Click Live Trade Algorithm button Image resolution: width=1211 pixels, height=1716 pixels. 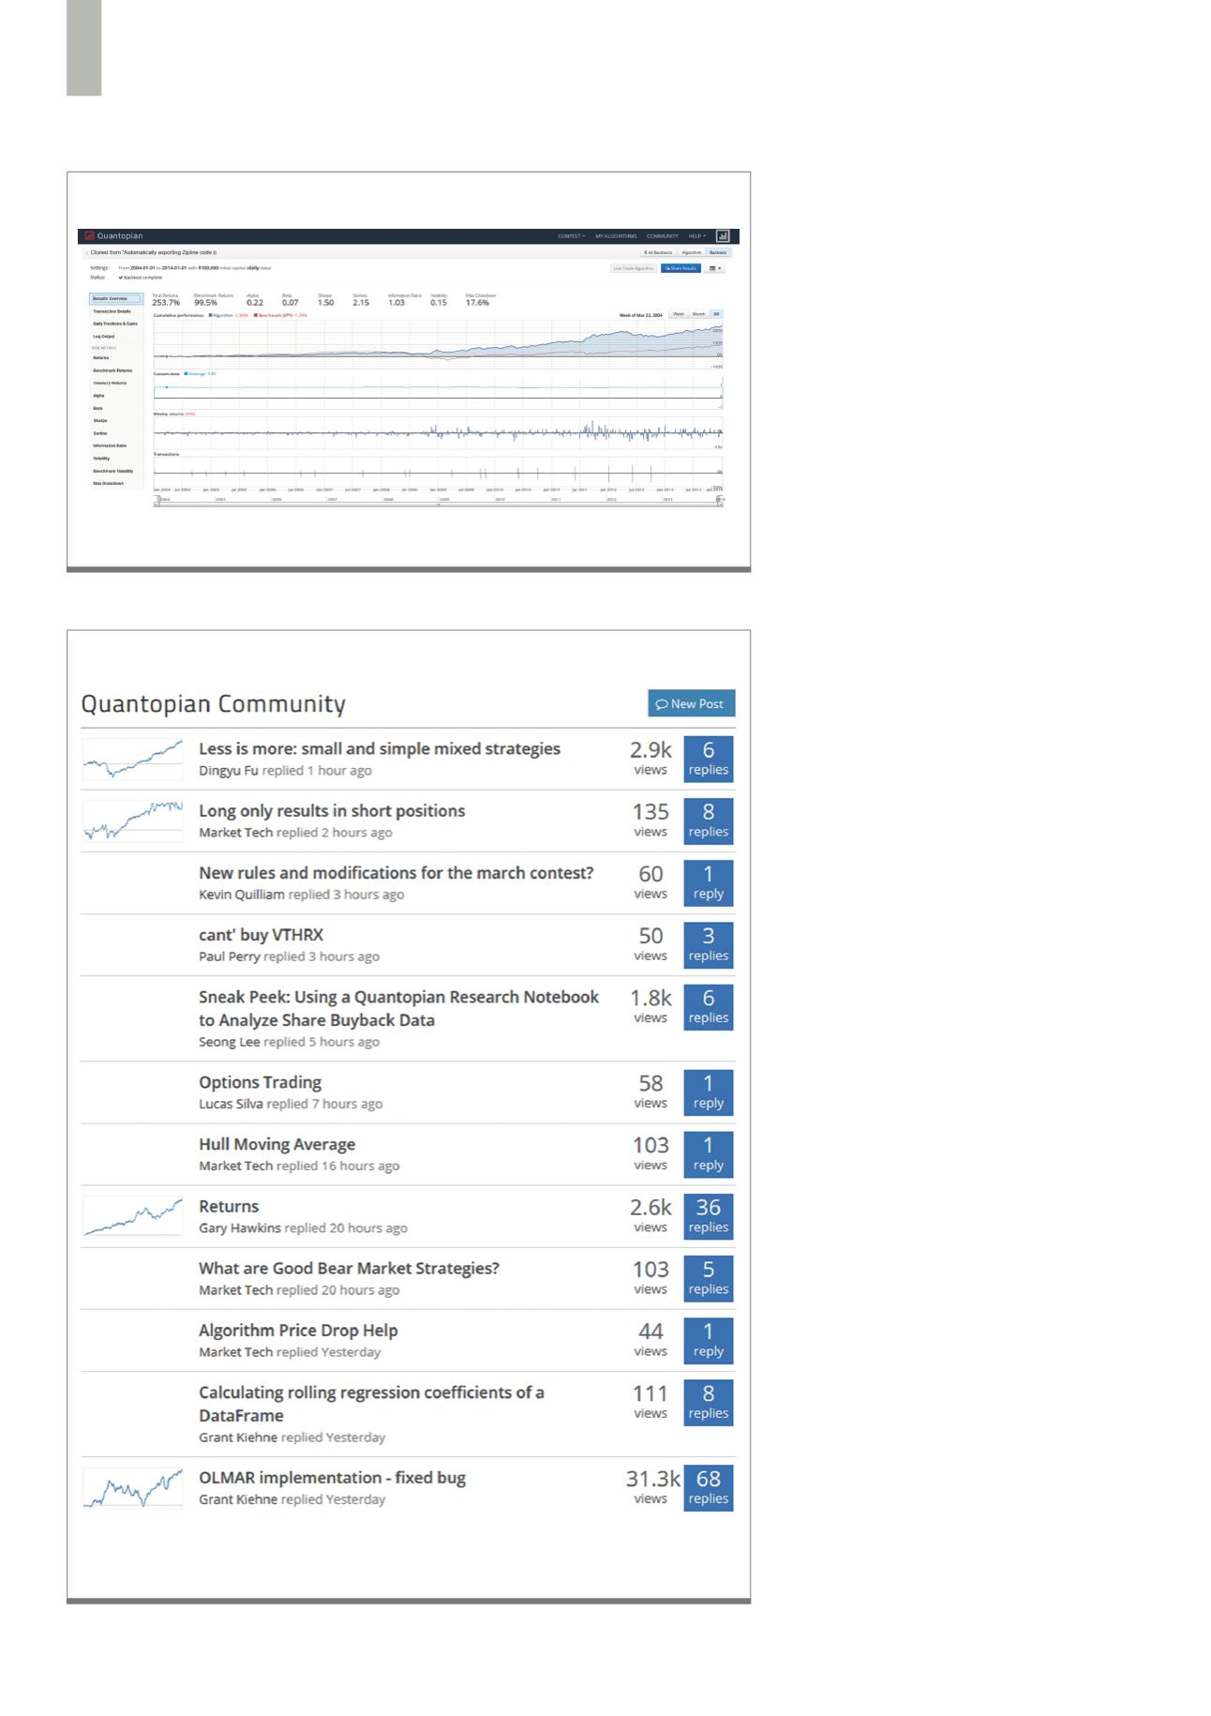point(634,268)
